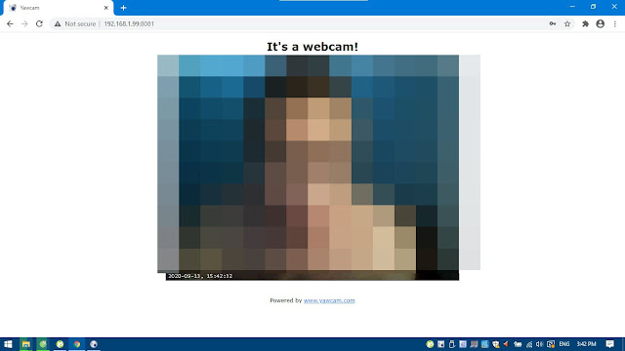Bookmark this page with the star

pos(567,23)
